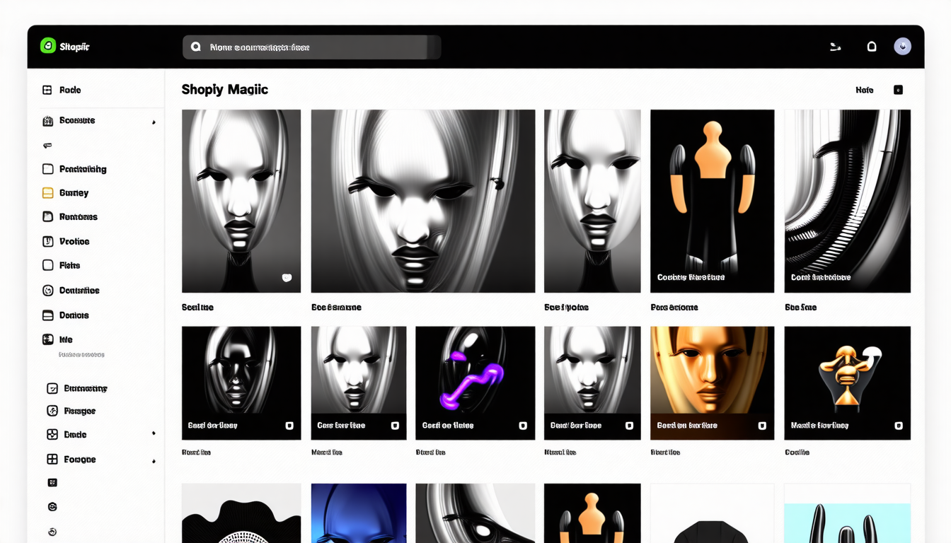Viewport: 951px width, 543px height.
Task: Click the Dmde four-dot grid icon
Action: point(52,435)
